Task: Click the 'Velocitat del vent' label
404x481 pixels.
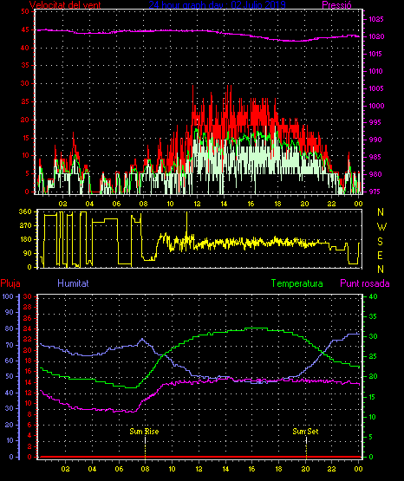Action: click(x=65, y=4)
